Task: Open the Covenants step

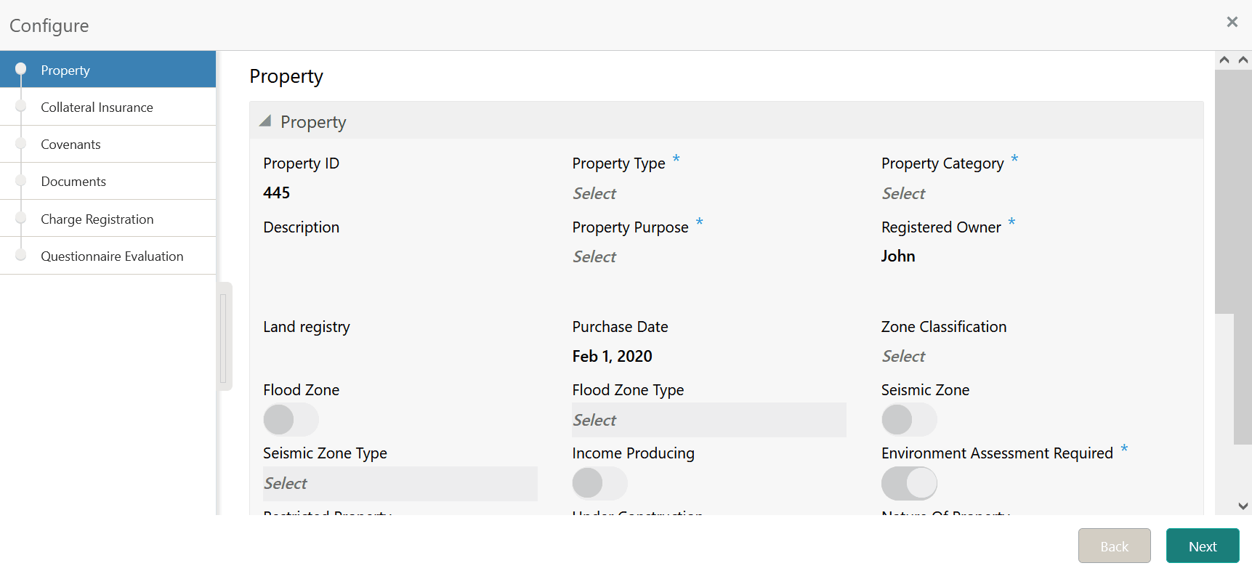Action: (71, 144)
